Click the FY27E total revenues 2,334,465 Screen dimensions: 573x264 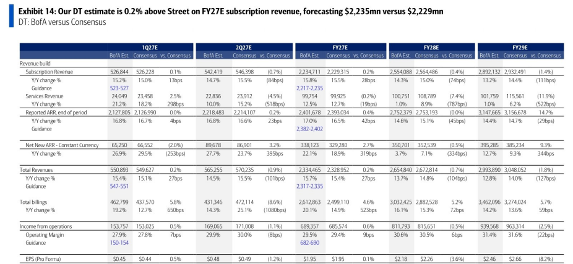point(310,170)
